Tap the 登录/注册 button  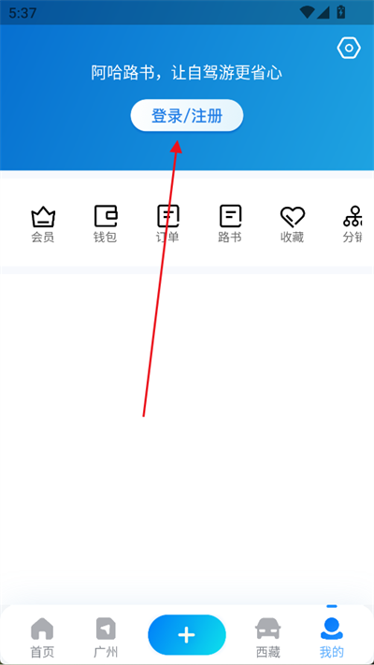tap(187, 115)
